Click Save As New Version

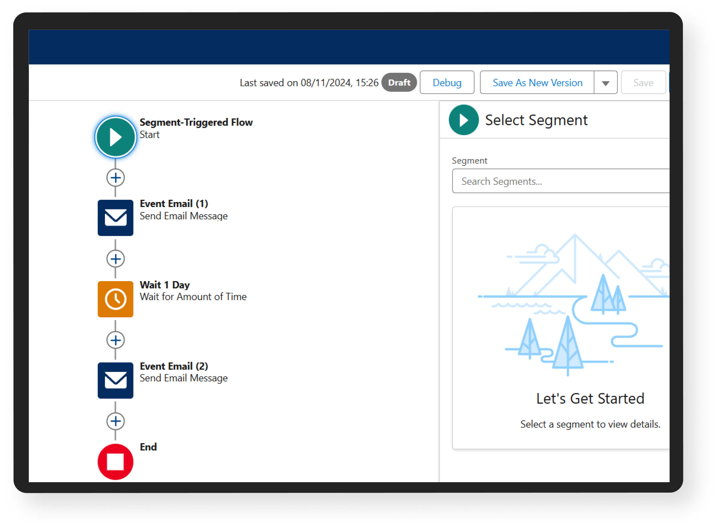(537, 82)
